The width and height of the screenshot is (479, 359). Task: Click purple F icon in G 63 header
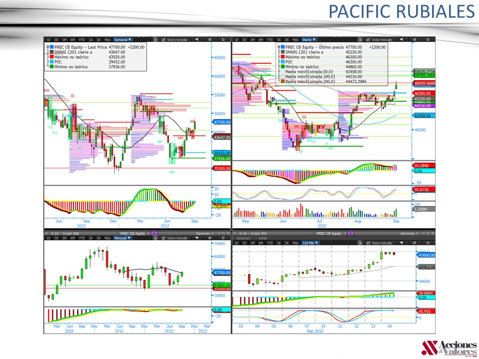[155, 233]
